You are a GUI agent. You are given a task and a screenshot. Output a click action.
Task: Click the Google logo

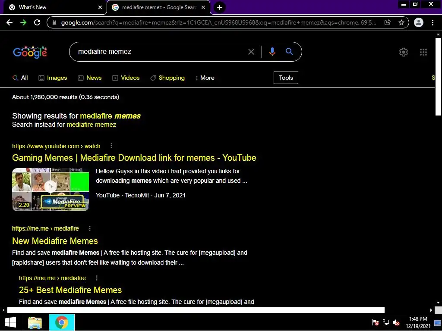point(30,52)
